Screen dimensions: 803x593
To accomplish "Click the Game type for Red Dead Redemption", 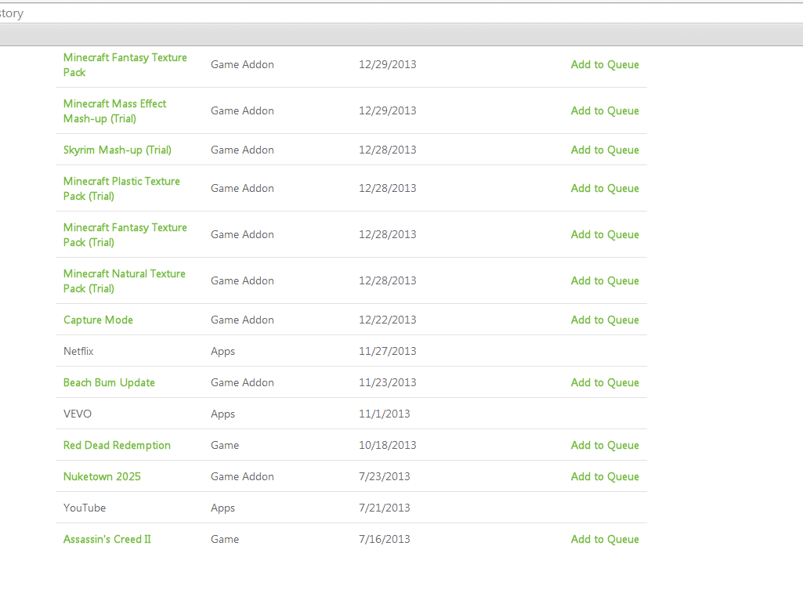I will pos(225,446).
